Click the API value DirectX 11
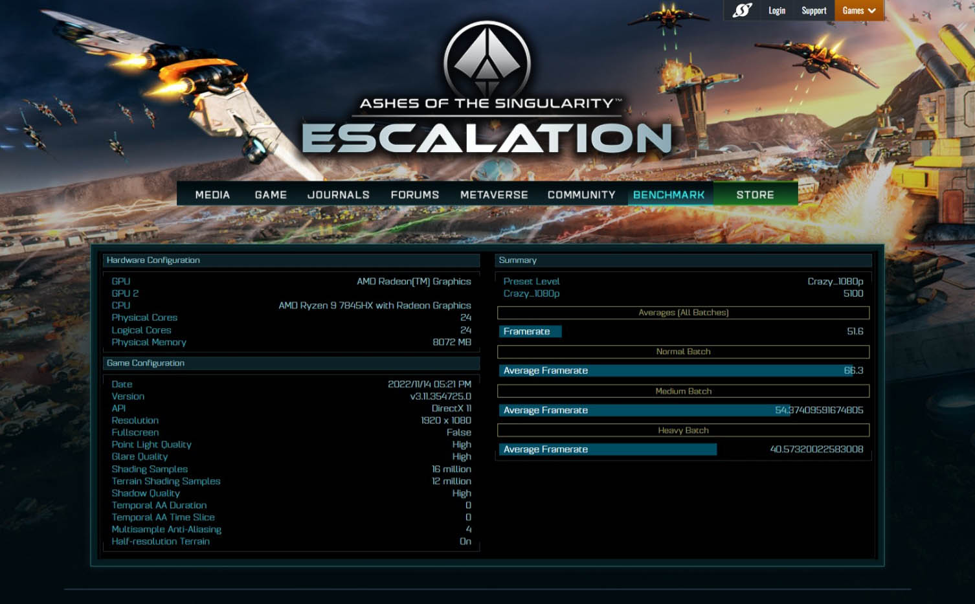 [x=451, y=408]
